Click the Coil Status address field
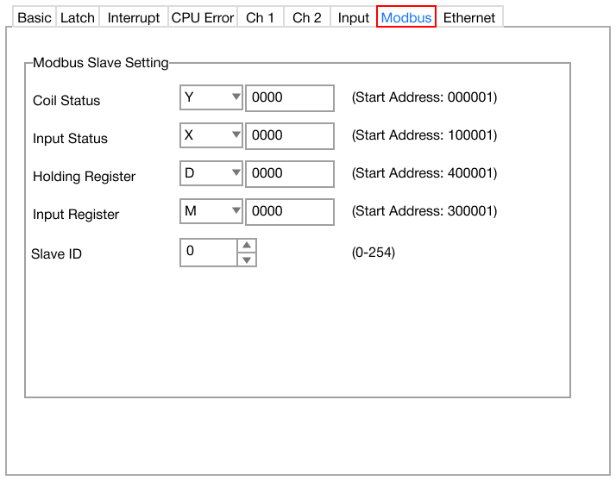The height and width of the screenshot is (481, 616). 290,98
